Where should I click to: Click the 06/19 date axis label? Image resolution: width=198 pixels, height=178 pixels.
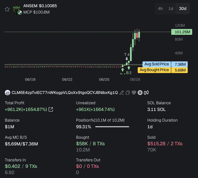pyautogui.click(x=30, y=80)
